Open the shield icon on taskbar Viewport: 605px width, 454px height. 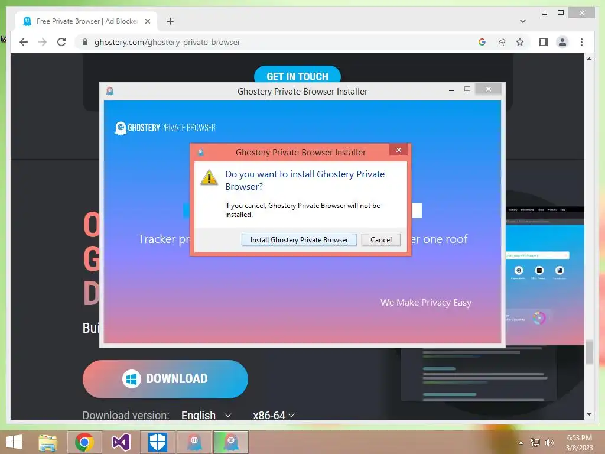click(157, 442)
